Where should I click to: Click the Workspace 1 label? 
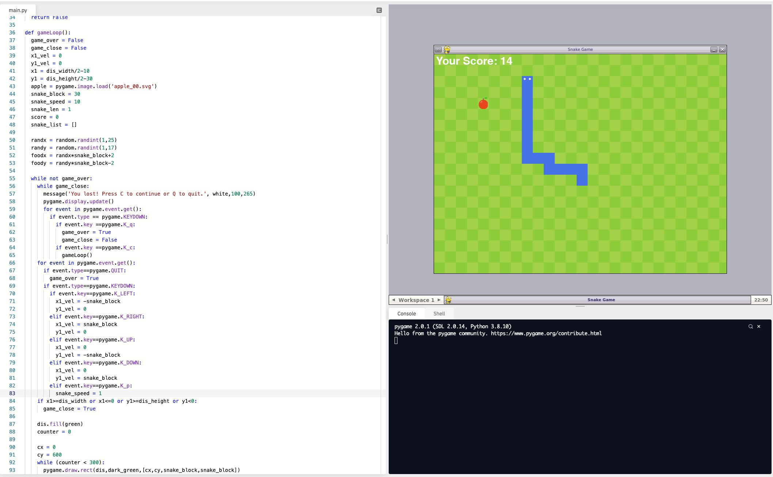point(416,300)
